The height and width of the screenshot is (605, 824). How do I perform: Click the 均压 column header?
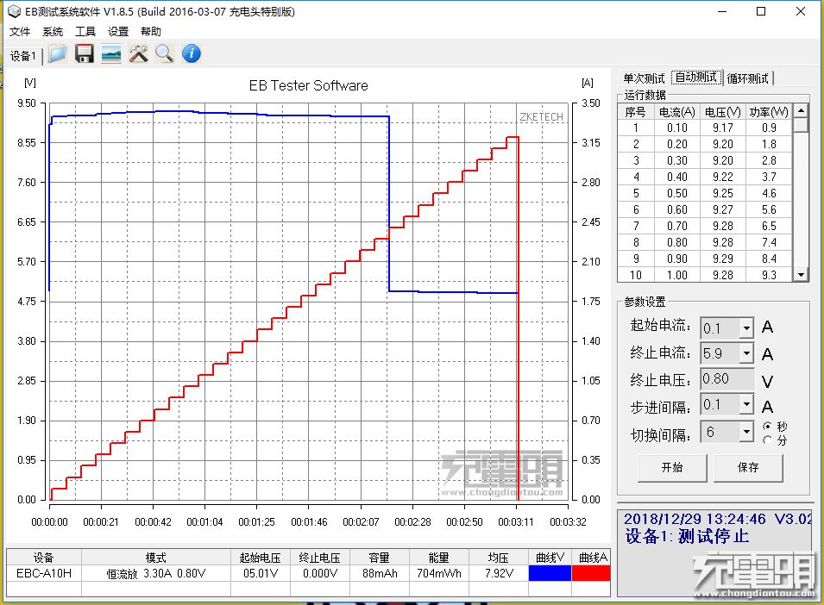pyautogui.click(x=498, y=558)
